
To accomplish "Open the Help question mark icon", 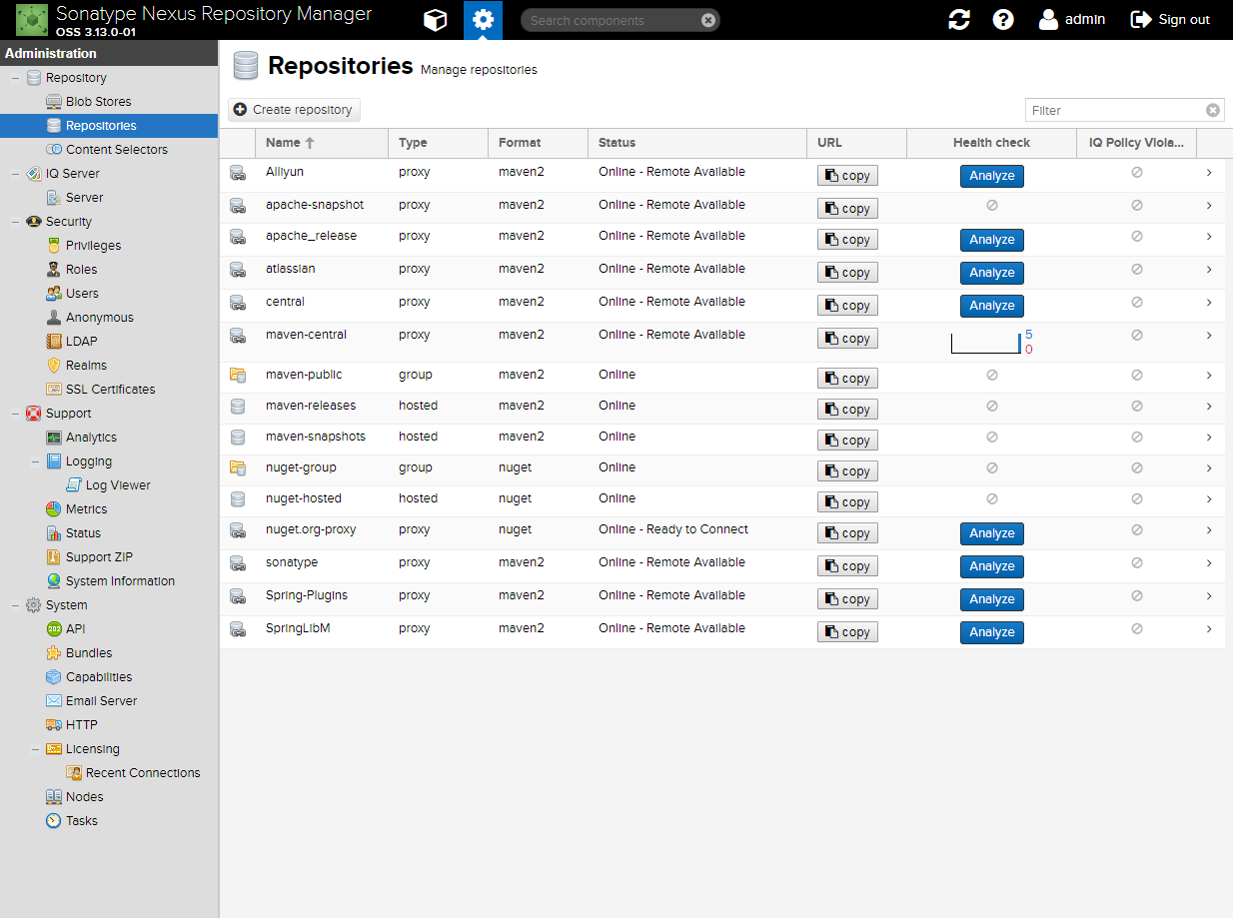I will [x=1003, y=20].
